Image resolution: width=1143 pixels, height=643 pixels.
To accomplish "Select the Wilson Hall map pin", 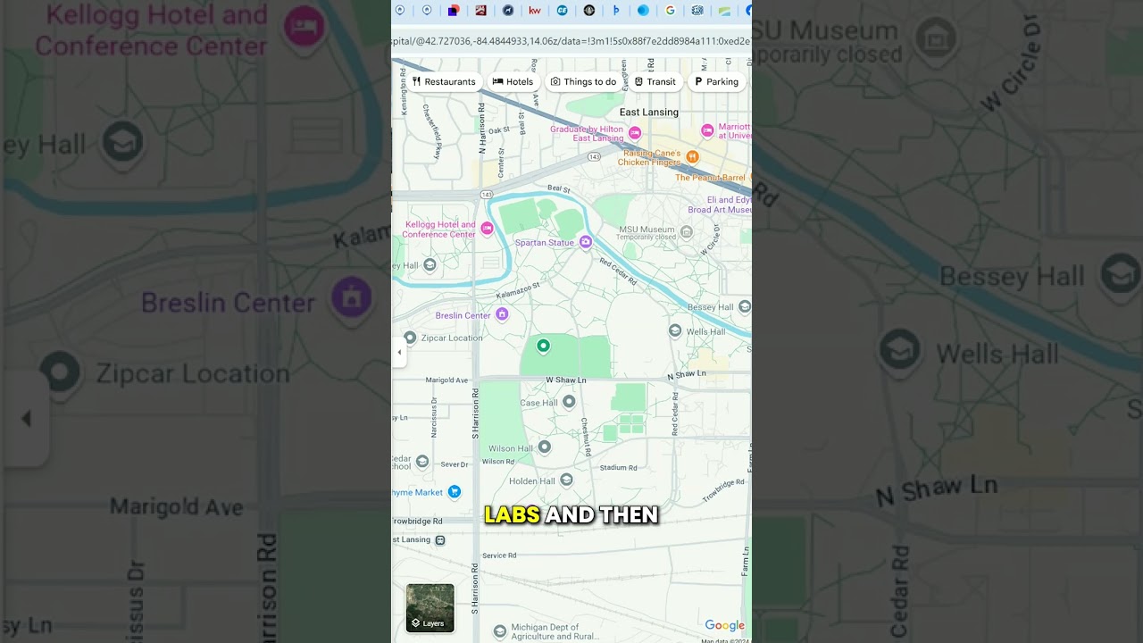I will [544, 447].
